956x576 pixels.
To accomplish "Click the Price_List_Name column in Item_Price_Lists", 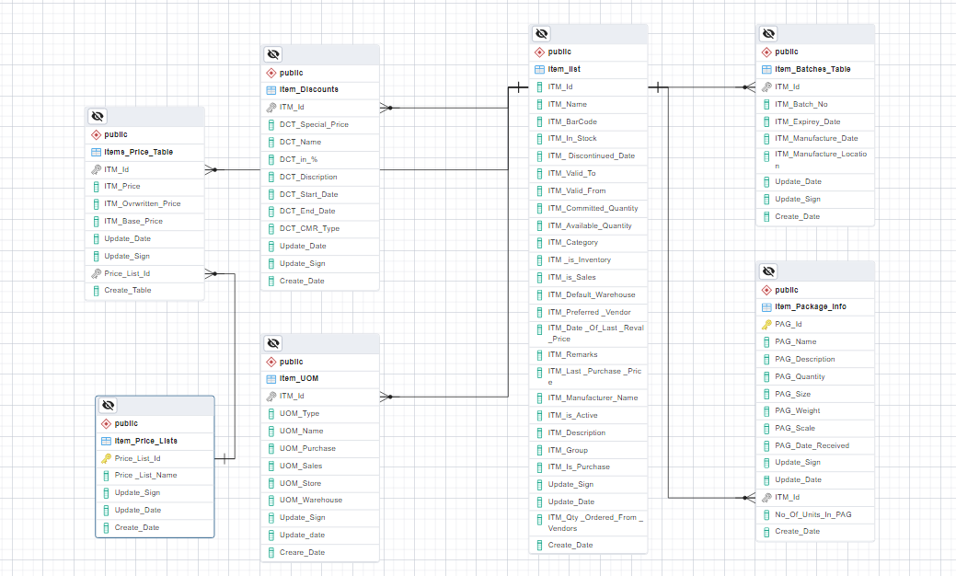I will click(145, 475).
